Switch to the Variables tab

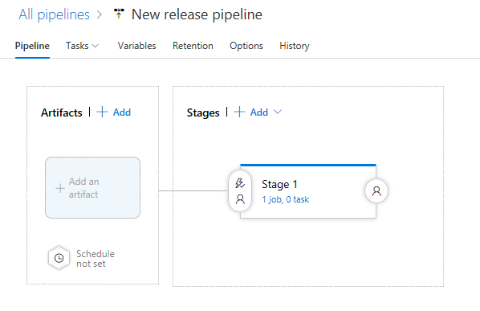pos(136,46)
